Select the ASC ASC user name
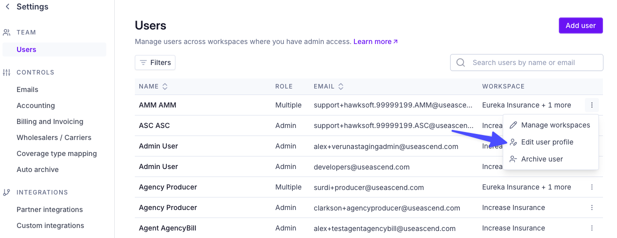Viewport: 617px width, 238px height. click(x=154, y=125)
